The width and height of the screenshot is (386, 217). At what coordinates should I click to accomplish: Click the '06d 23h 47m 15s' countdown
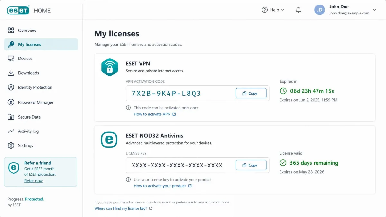(312, 91)
